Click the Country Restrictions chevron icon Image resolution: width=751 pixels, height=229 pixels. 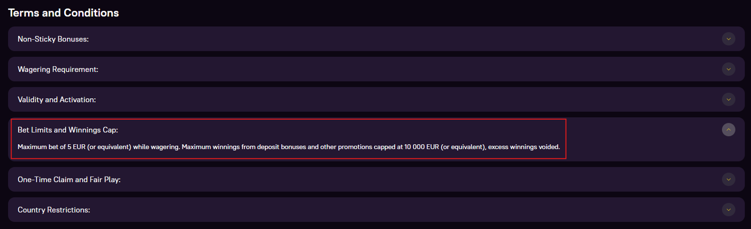(728, 210)
